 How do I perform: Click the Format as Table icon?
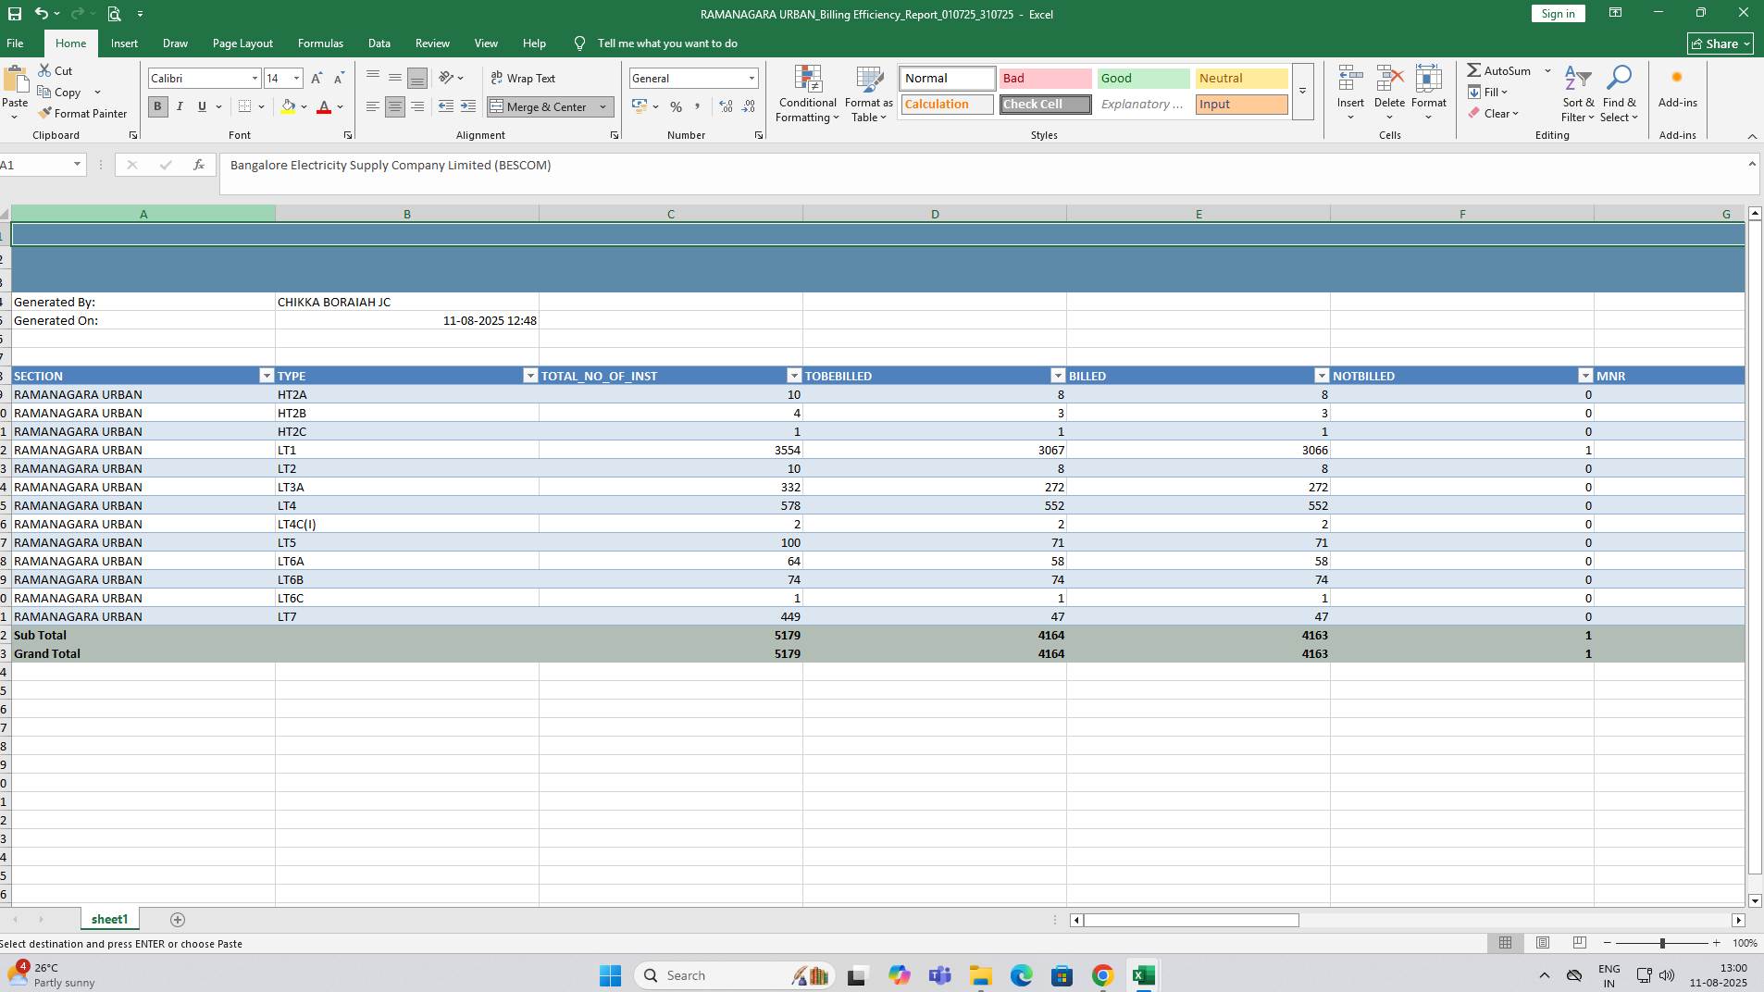868,80
